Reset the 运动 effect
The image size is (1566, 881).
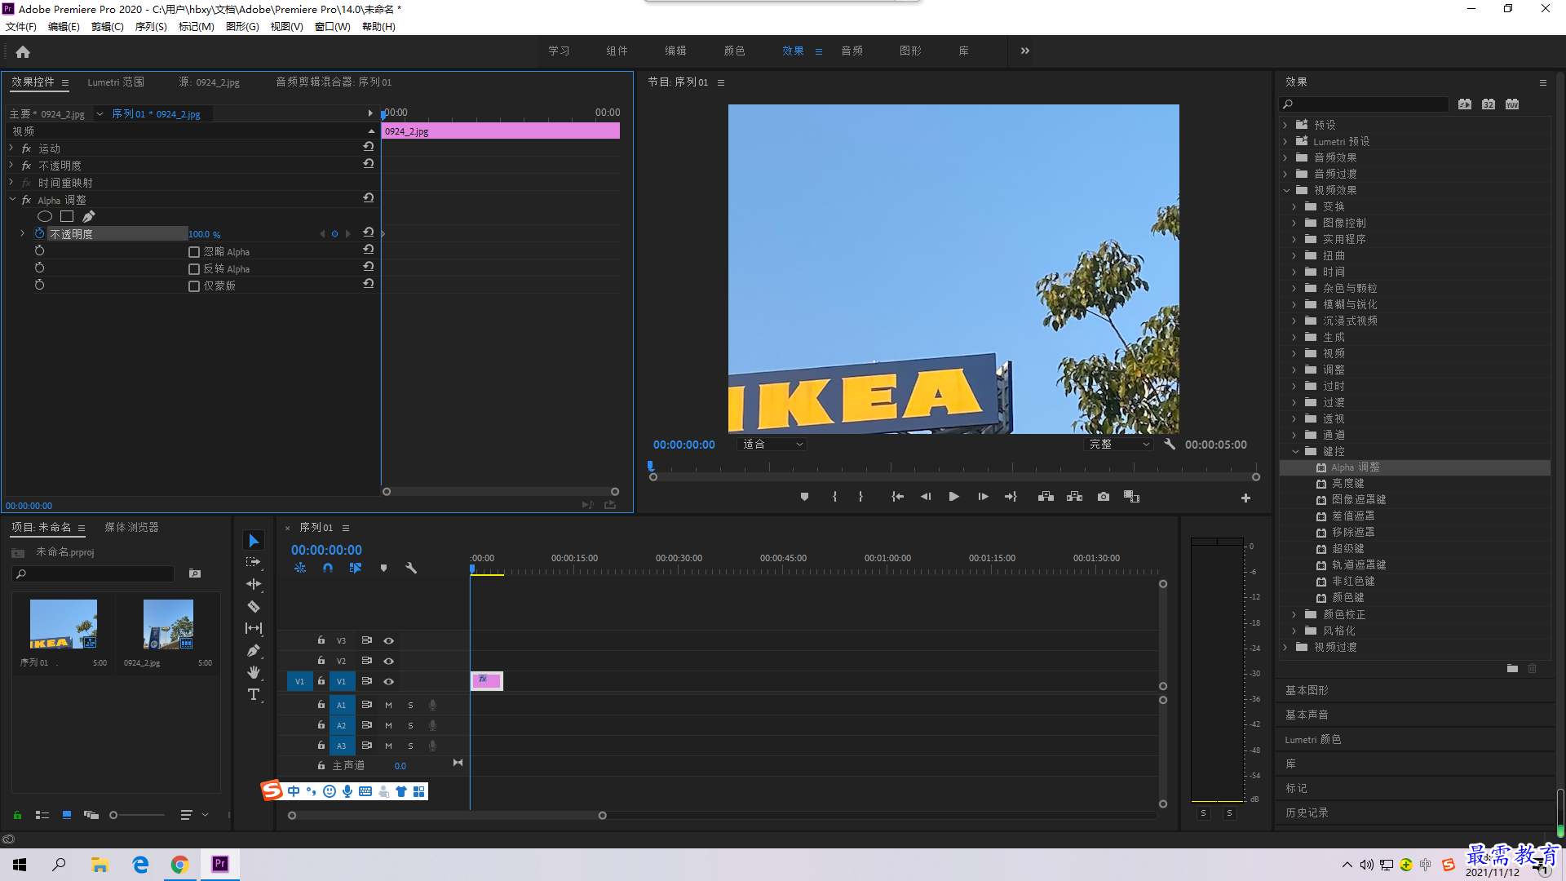coord(369,147)
